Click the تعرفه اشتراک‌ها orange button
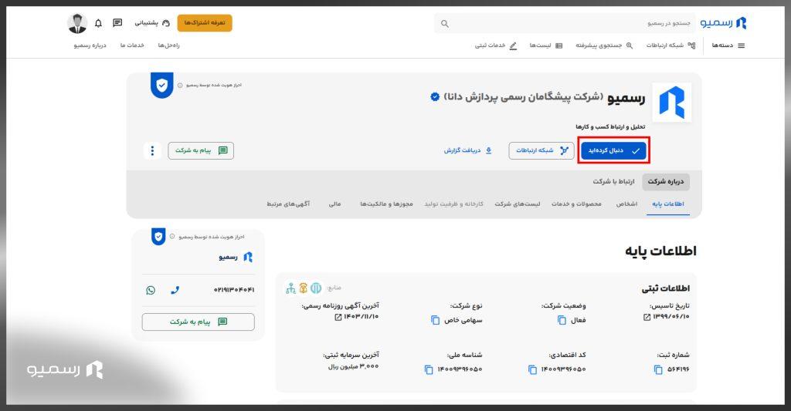This screenshot has width=791, height=411. point(205,23)
